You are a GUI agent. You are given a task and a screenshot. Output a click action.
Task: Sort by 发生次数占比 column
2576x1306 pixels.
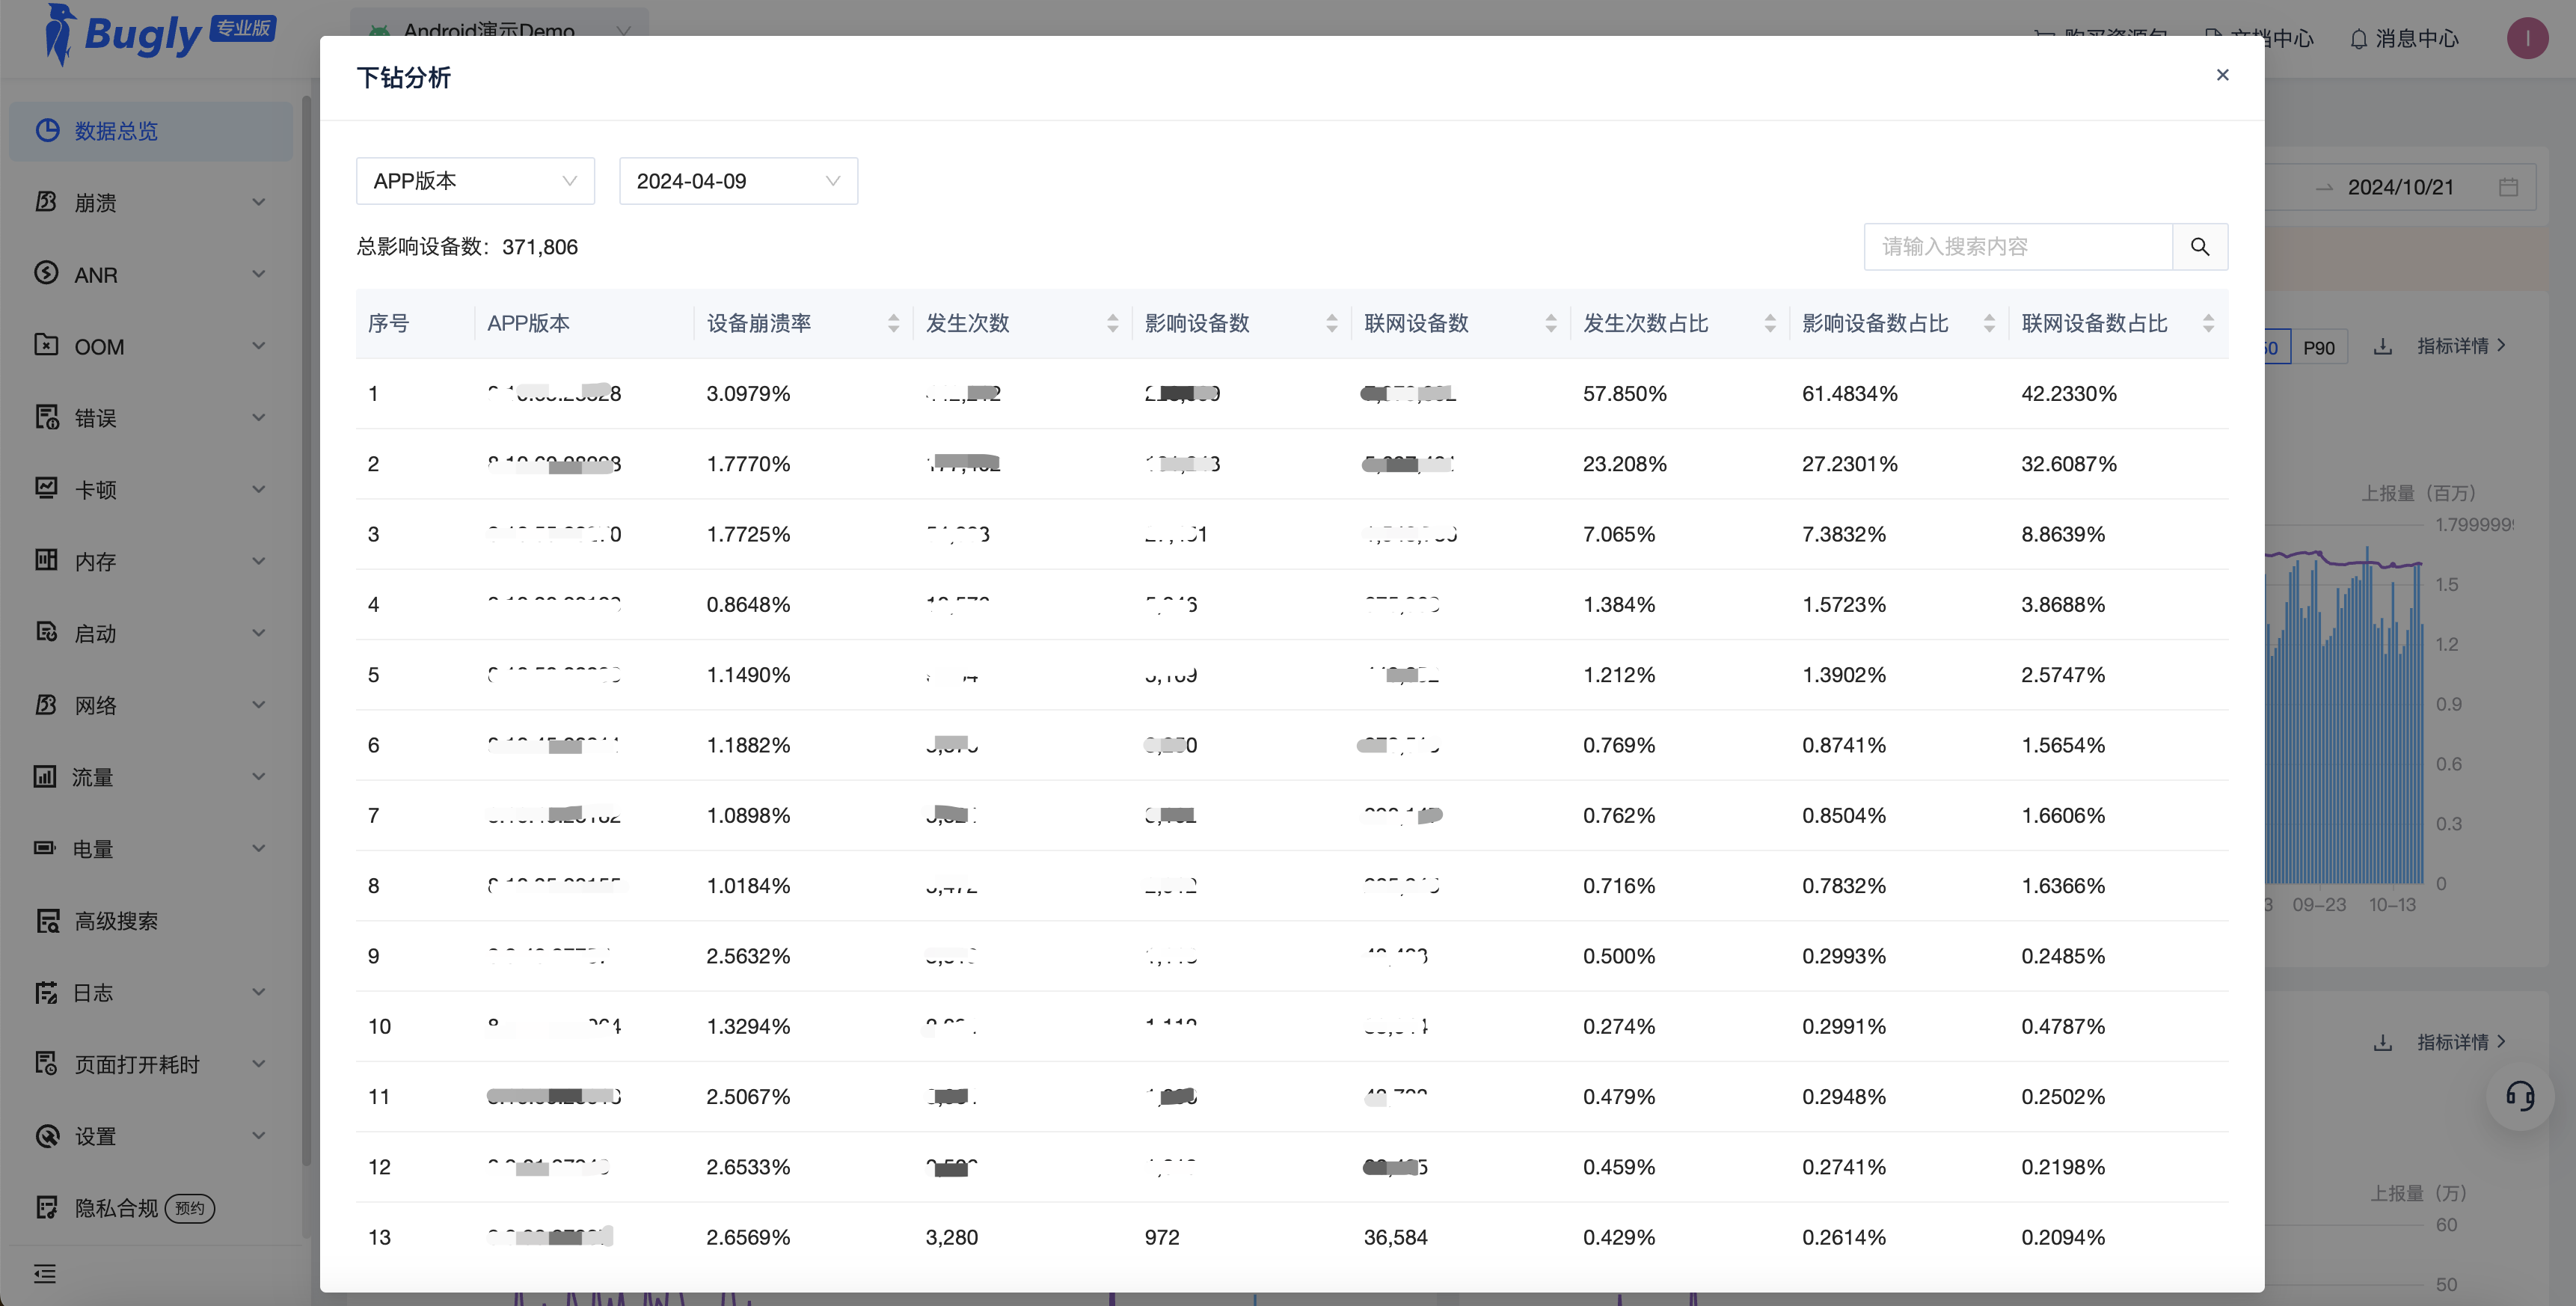pyautogui.click(x=1770, y=323)
